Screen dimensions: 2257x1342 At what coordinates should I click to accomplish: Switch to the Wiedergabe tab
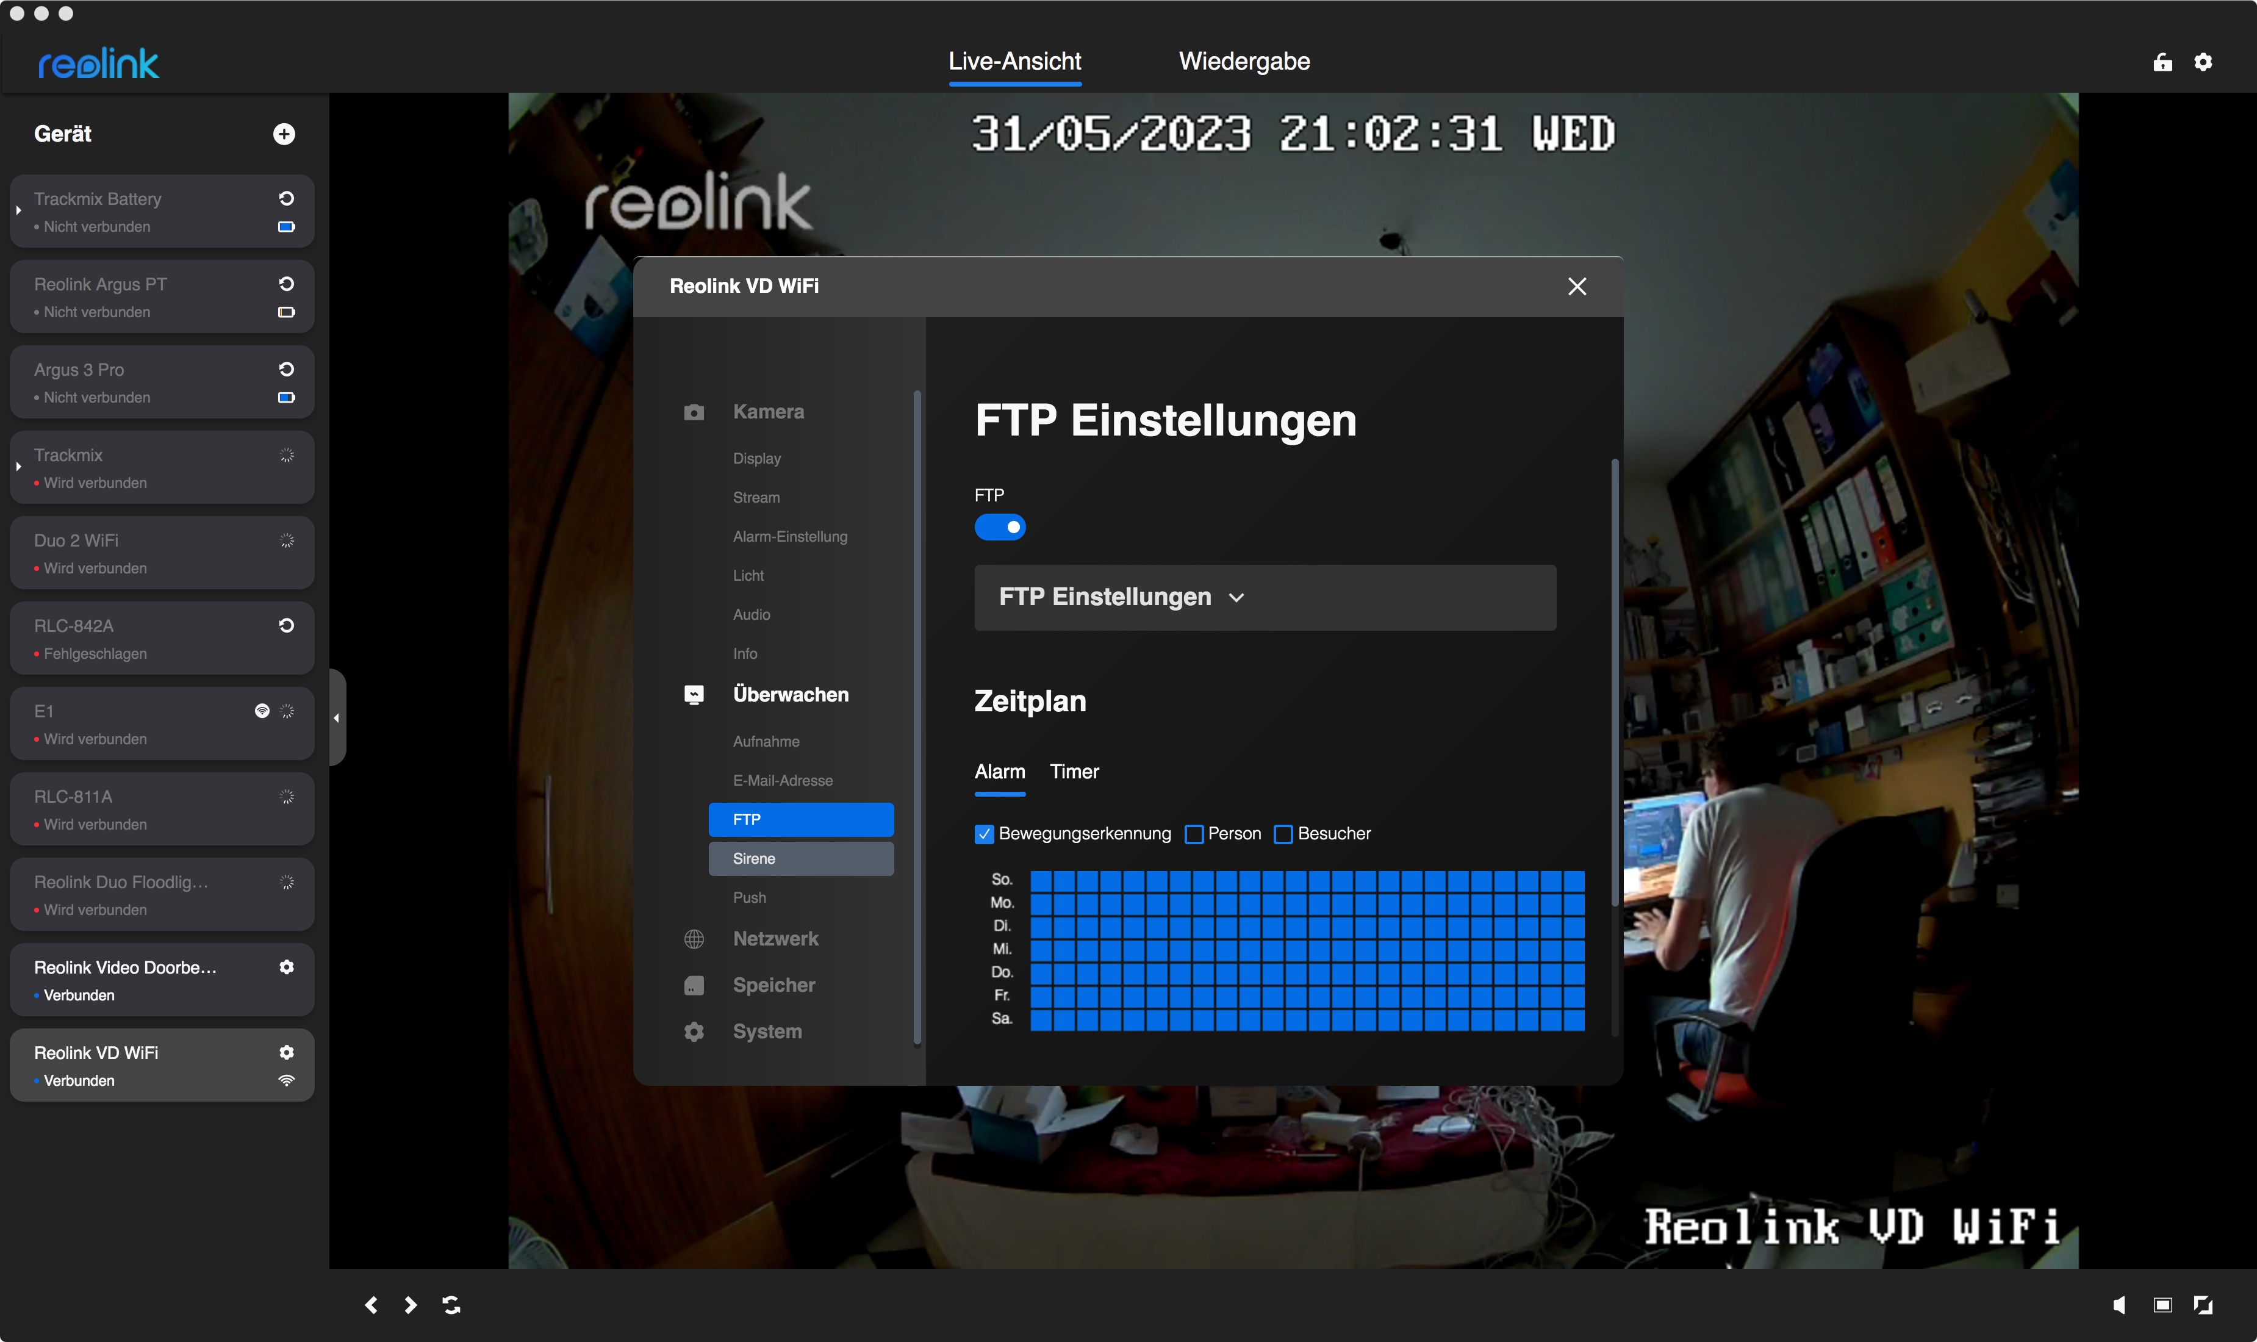click(1243, 62)
